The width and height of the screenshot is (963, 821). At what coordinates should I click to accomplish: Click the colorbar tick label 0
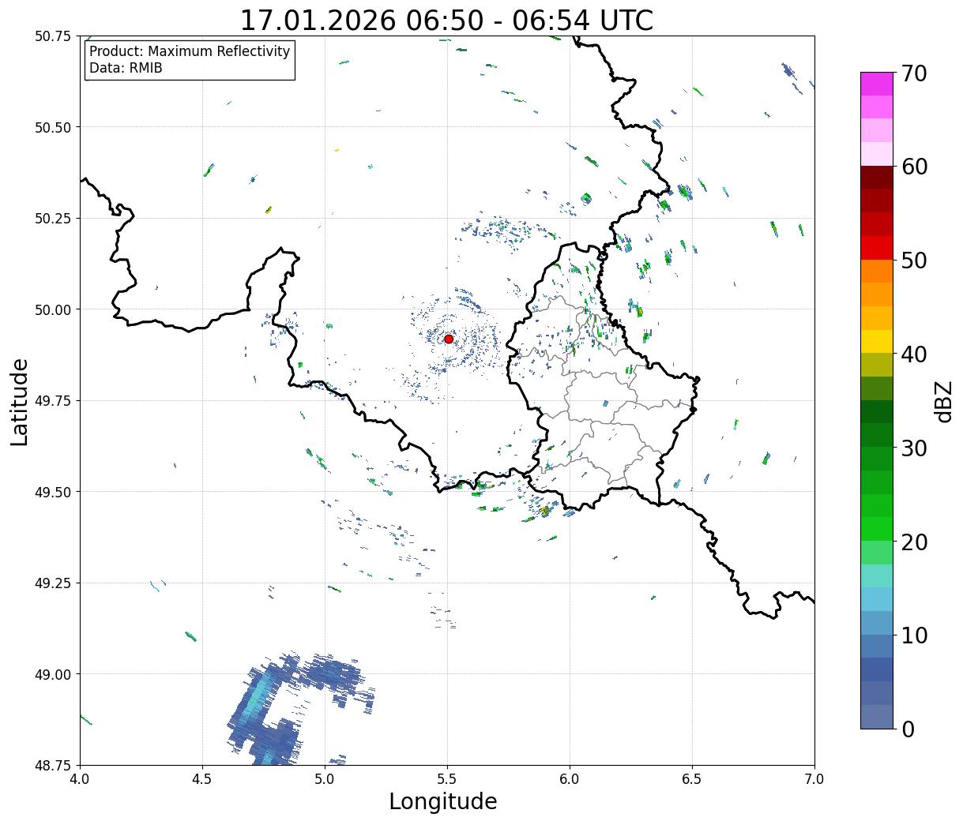pos(908,729)
